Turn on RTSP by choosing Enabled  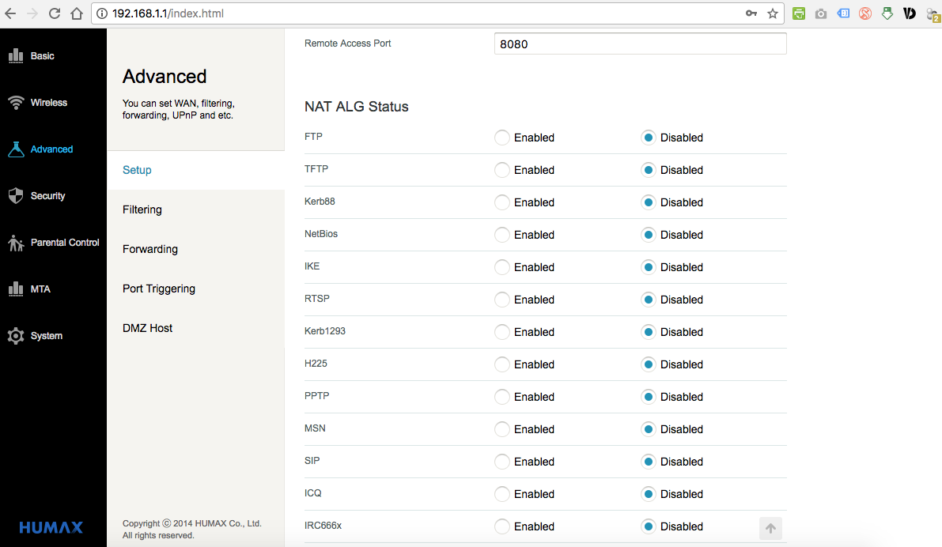click(502, 300)
